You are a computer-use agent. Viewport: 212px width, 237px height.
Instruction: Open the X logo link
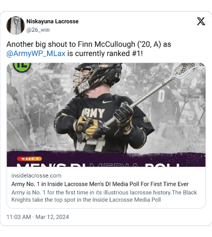click(201, 21)
